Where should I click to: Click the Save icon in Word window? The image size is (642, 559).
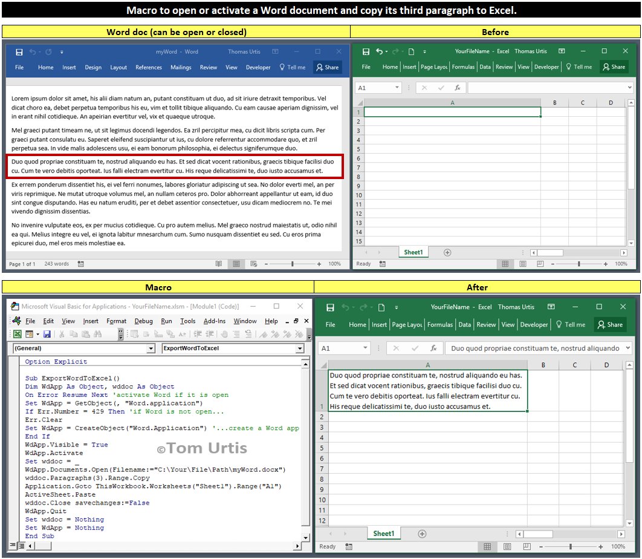point(19,52)
